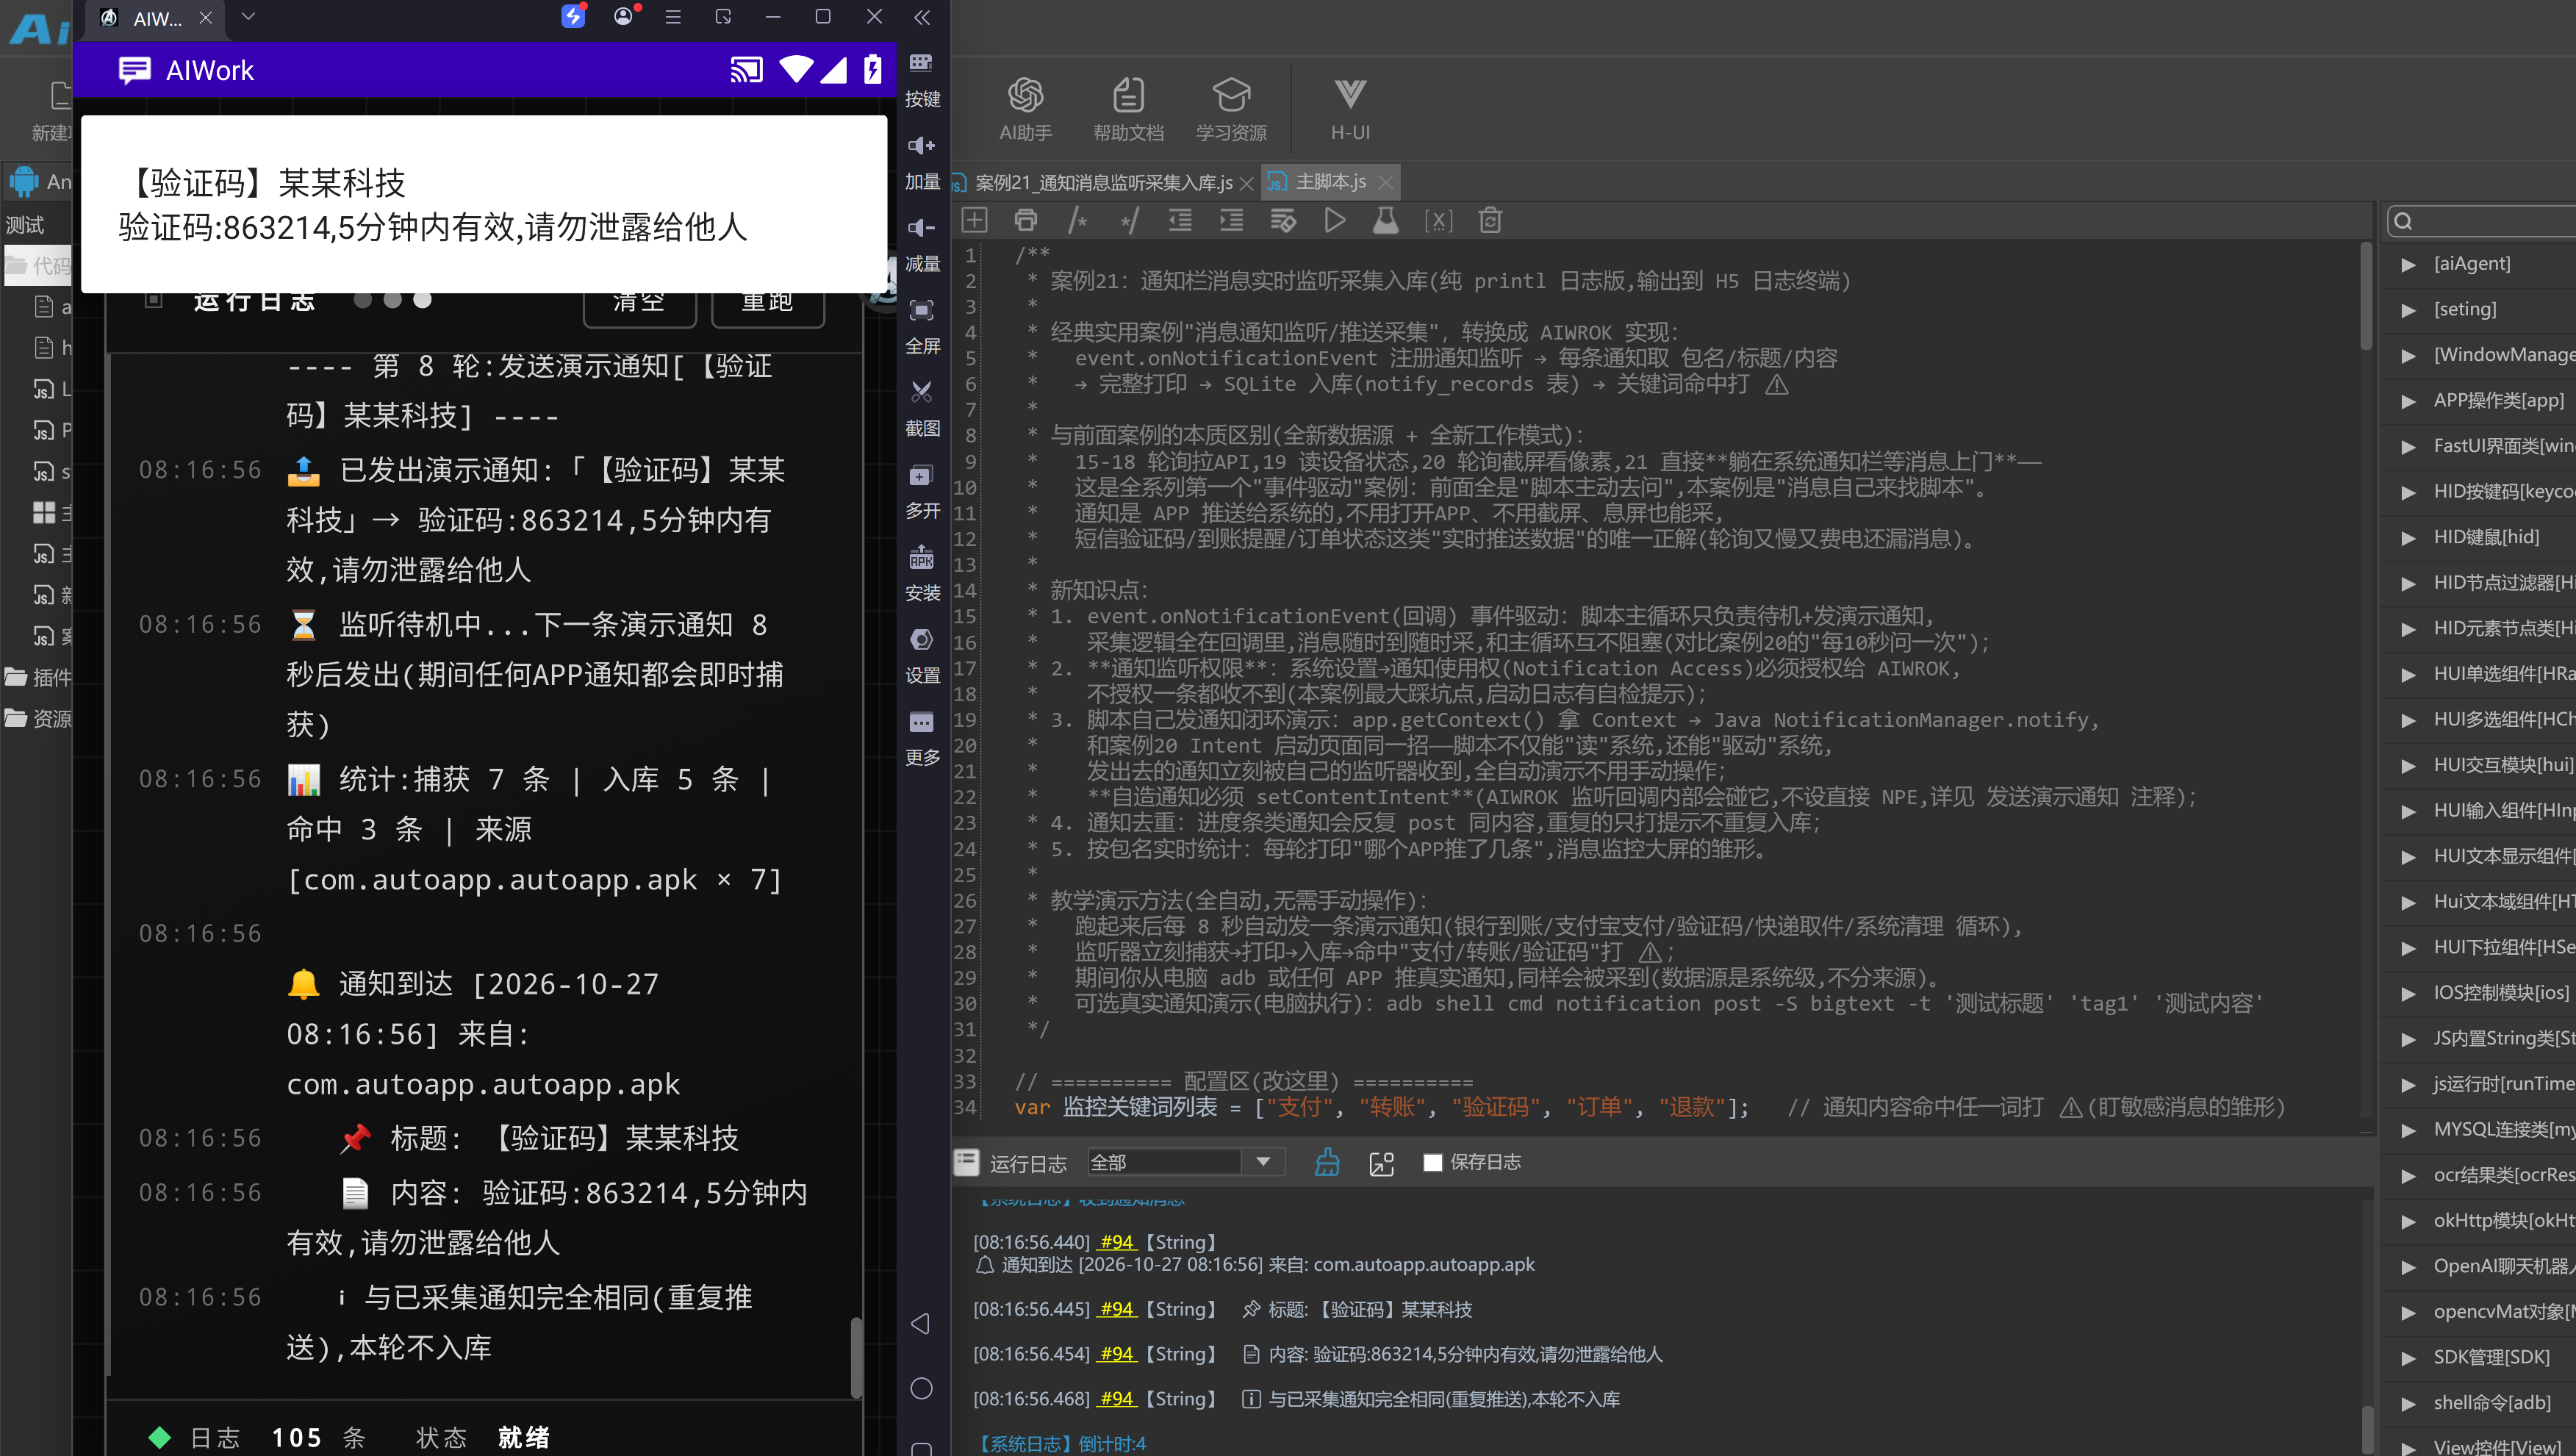Image resolution: width=2576 pixels, height=1456 pixels.
Task: Expand the APP操作类[app] node
Action: [2408, 401]
